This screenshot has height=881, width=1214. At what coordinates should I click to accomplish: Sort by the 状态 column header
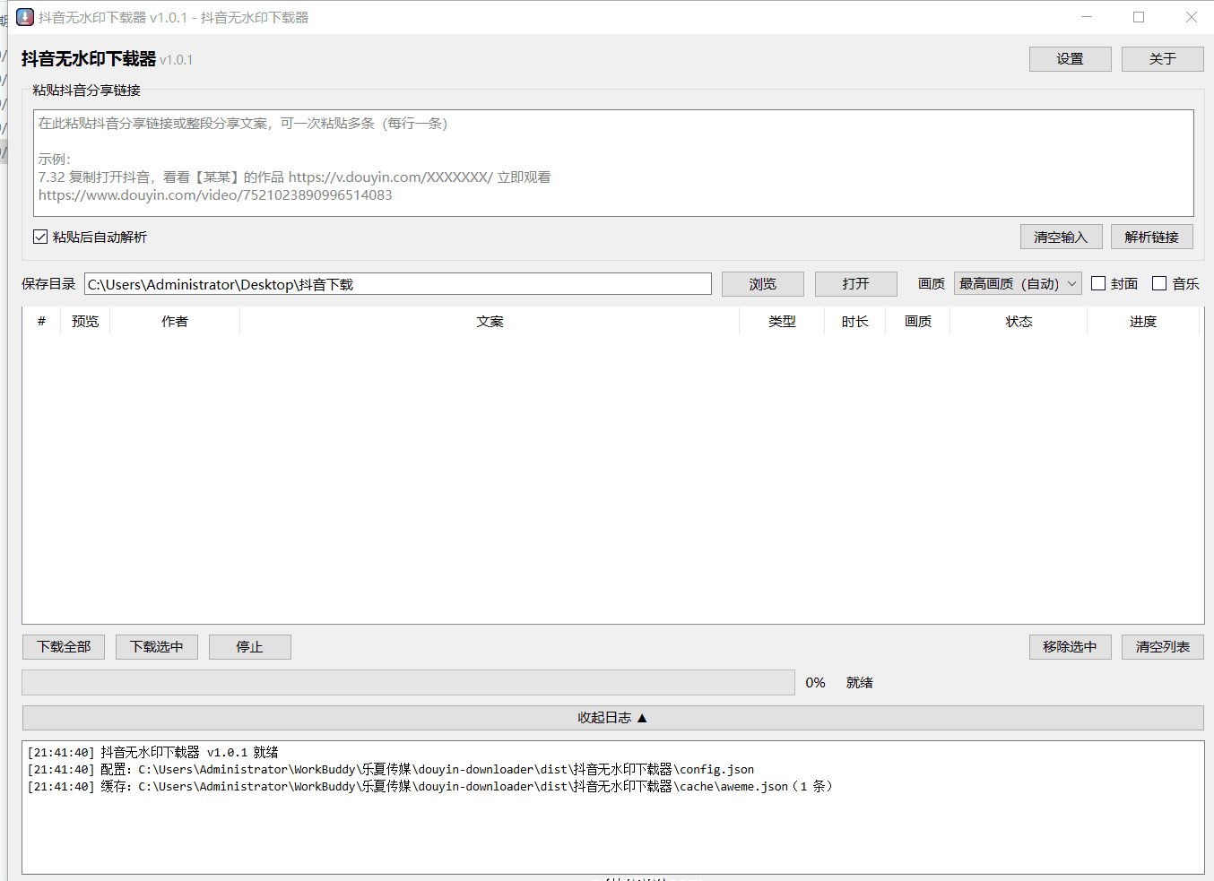click(x=1019, y=321)
